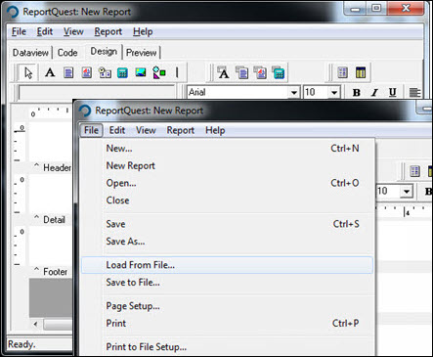
Task: Switch to the Preview tab
Action: coord(141,53)
